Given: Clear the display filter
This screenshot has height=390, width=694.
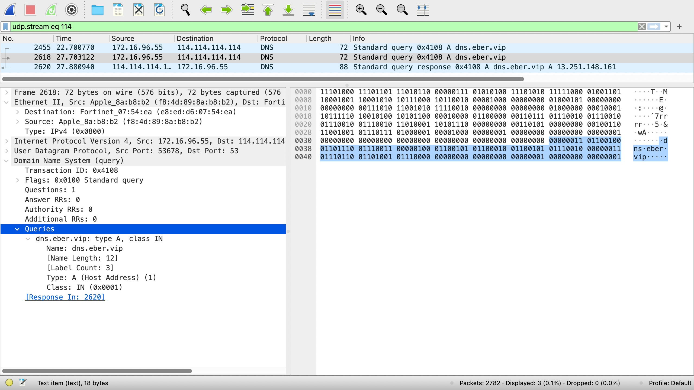Looking at the screenshot, I should 642,27.
